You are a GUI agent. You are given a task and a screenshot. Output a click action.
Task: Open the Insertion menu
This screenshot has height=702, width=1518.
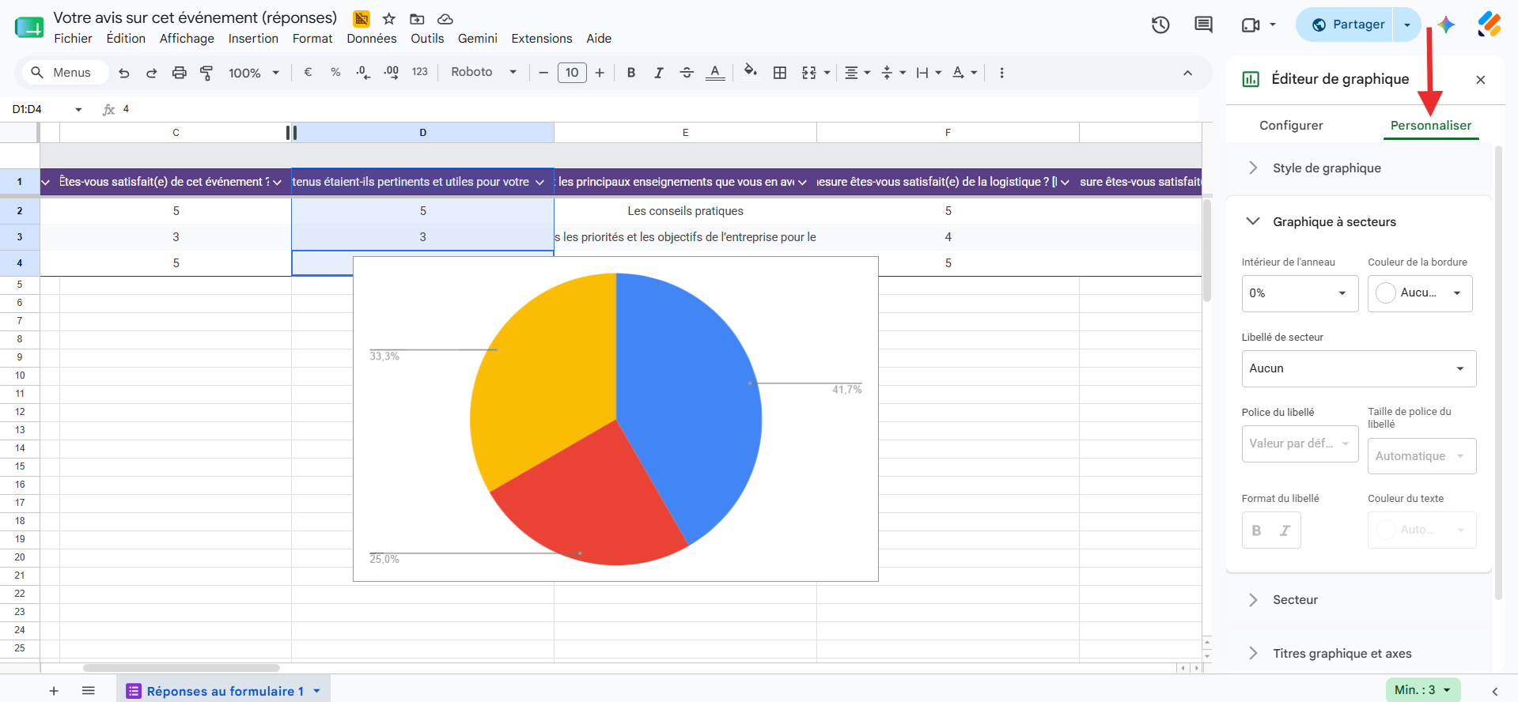click(x=253, y=38)
